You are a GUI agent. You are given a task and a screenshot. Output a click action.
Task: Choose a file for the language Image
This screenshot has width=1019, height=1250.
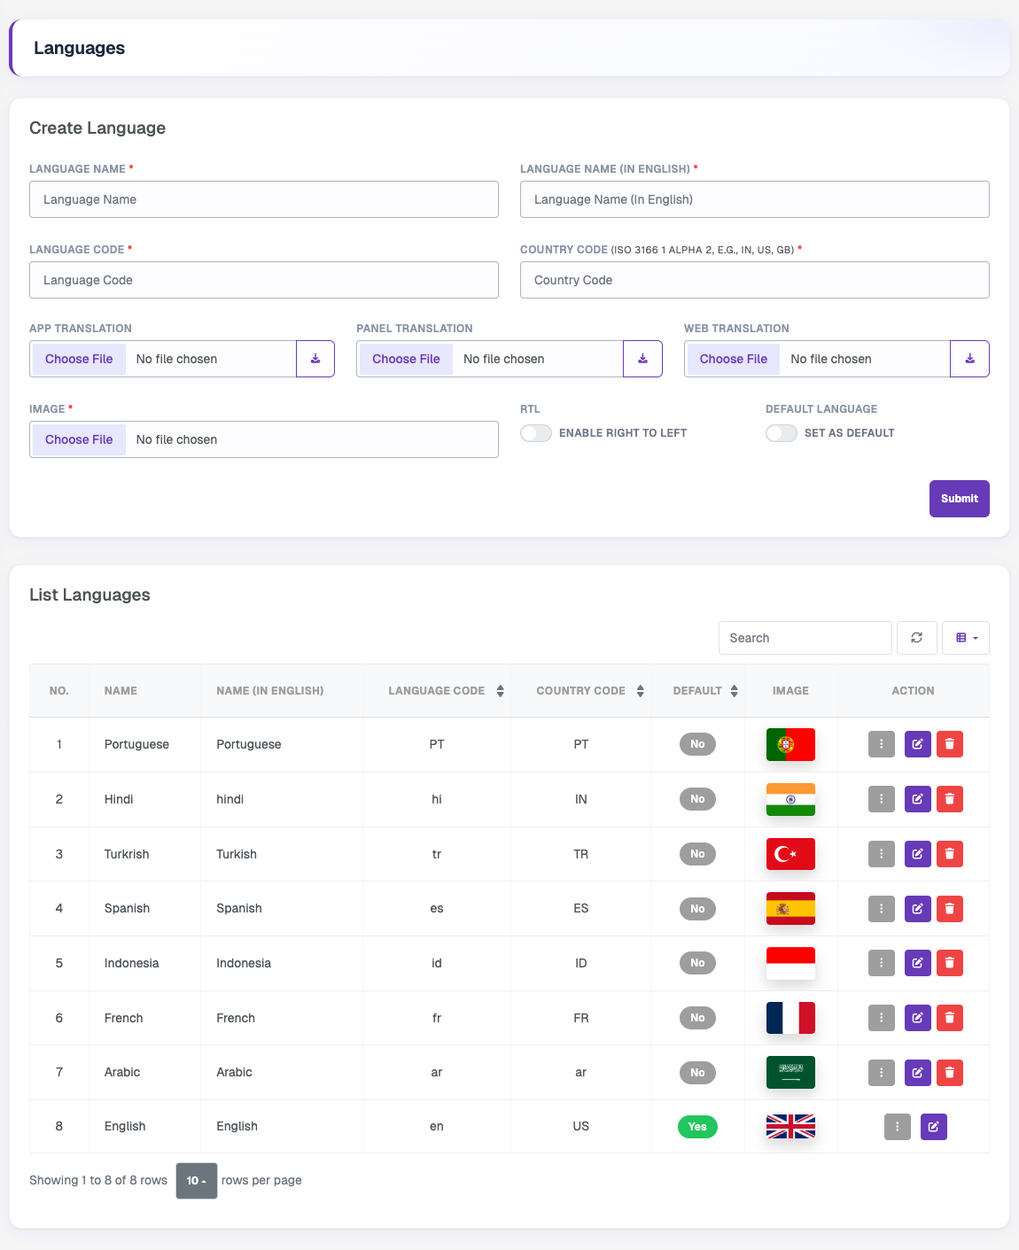pos(79,439)
